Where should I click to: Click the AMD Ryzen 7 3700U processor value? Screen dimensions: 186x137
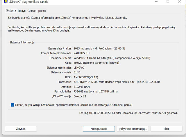(x=117, y=82)
